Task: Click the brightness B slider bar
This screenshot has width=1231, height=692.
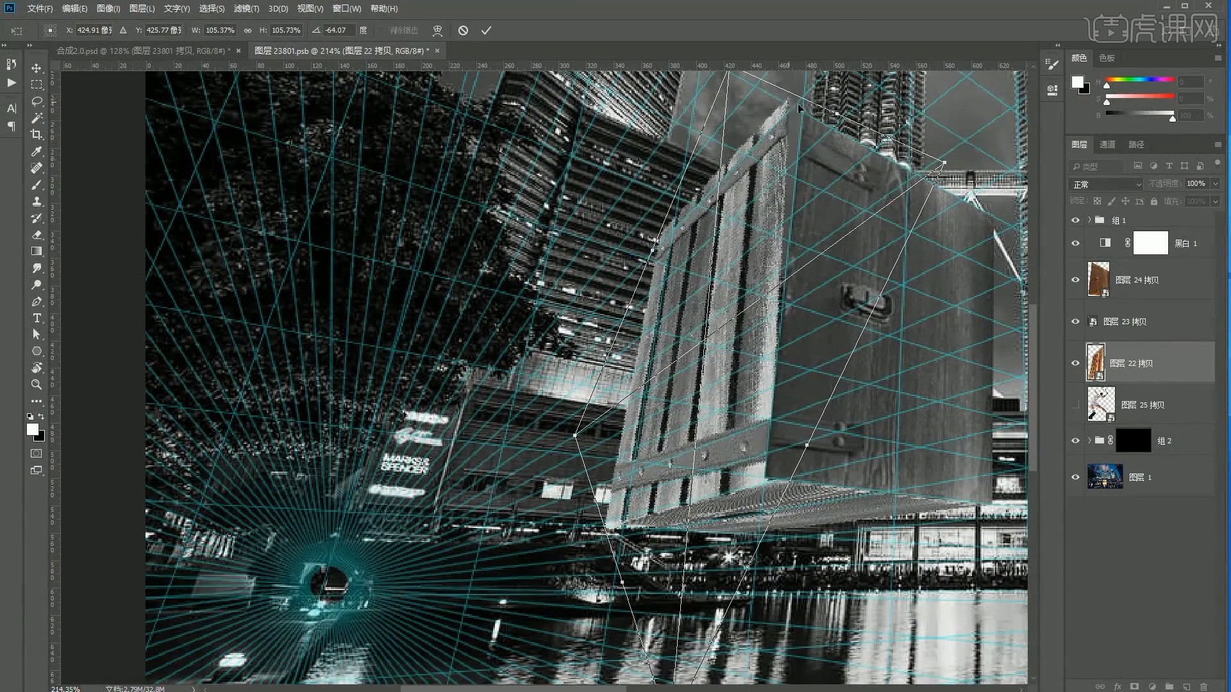Action: (x=1139, y=113)
